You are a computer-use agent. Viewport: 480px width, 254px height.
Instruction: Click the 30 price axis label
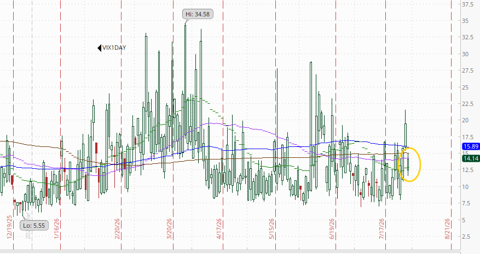(465, 54)
